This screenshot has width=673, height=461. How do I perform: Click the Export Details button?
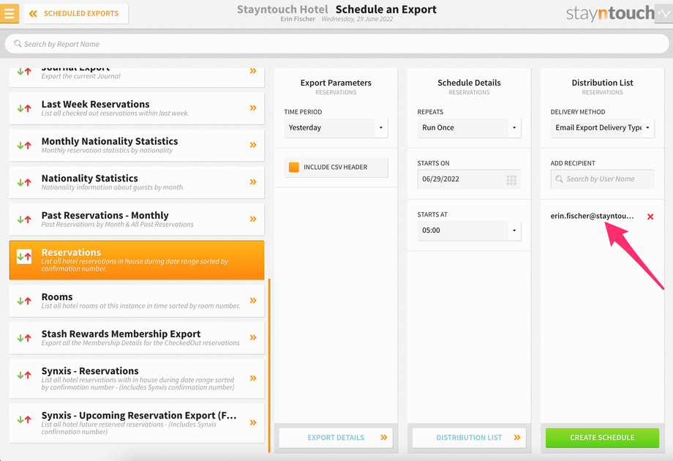pyautogui.click(x=336, y=438)
